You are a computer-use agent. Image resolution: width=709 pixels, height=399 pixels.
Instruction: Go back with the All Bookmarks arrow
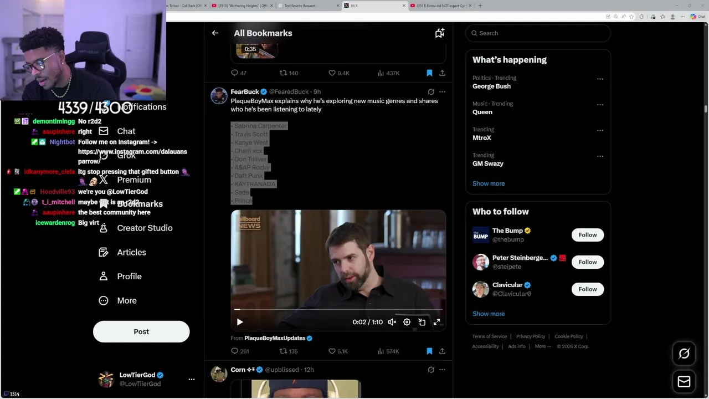pos(215,33)
